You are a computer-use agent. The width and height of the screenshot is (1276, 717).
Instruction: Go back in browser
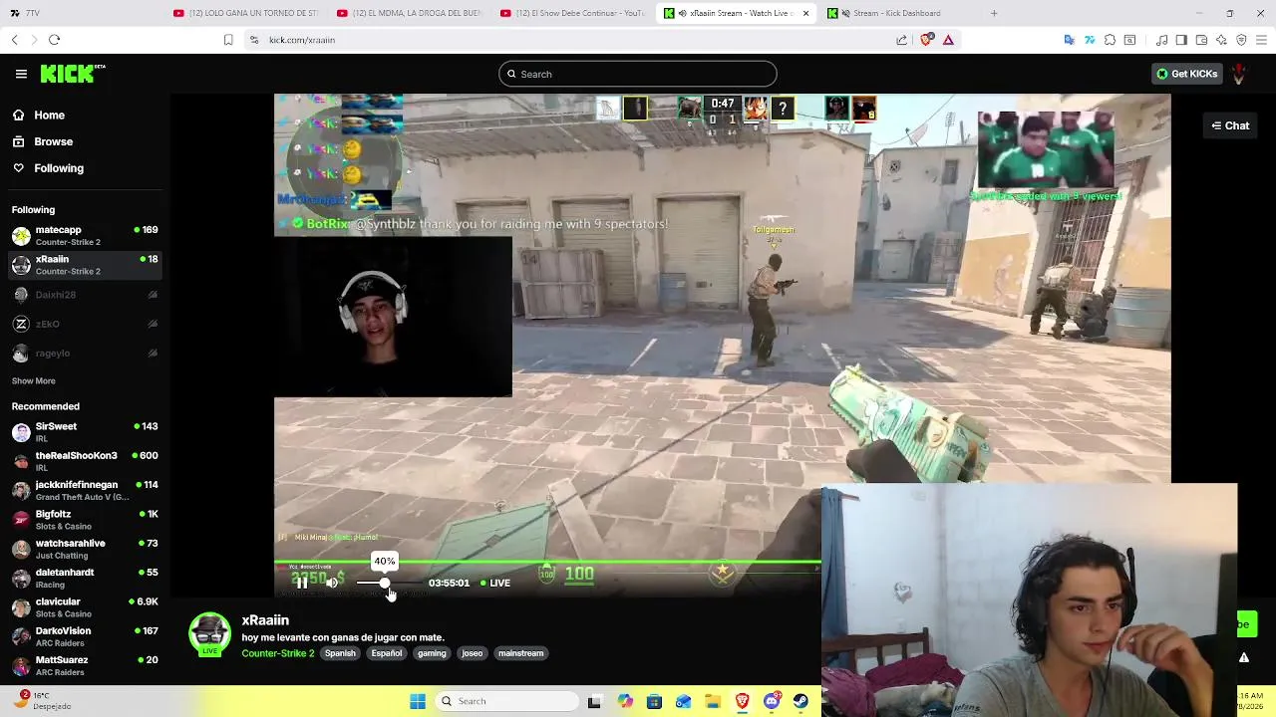(14, 40)
